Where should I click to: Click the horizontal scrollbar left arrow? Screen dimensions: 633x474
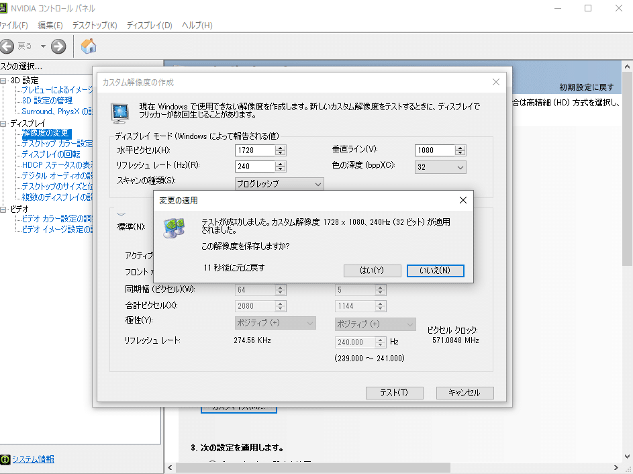point(170,467)
